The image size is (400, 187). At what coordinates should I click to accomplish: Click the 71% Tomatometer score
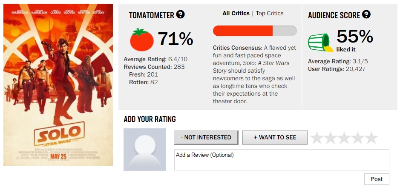[x=176, y=39]
